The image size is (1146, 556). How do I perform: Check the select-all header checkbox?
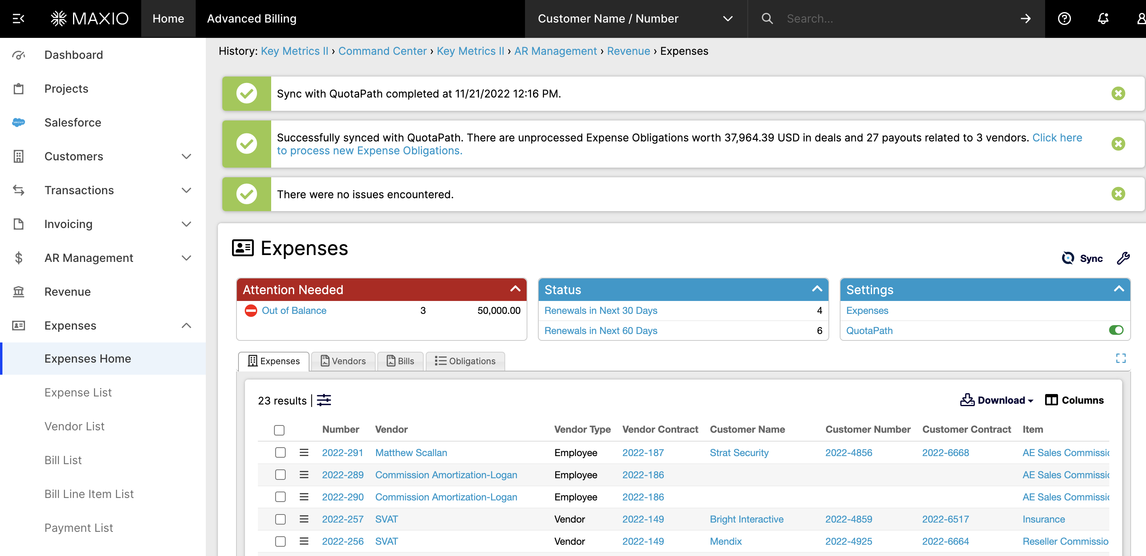pos(279,430)
